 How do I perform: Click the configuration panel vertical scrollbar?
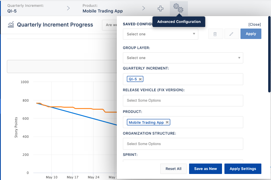click(x=269, y=54)
